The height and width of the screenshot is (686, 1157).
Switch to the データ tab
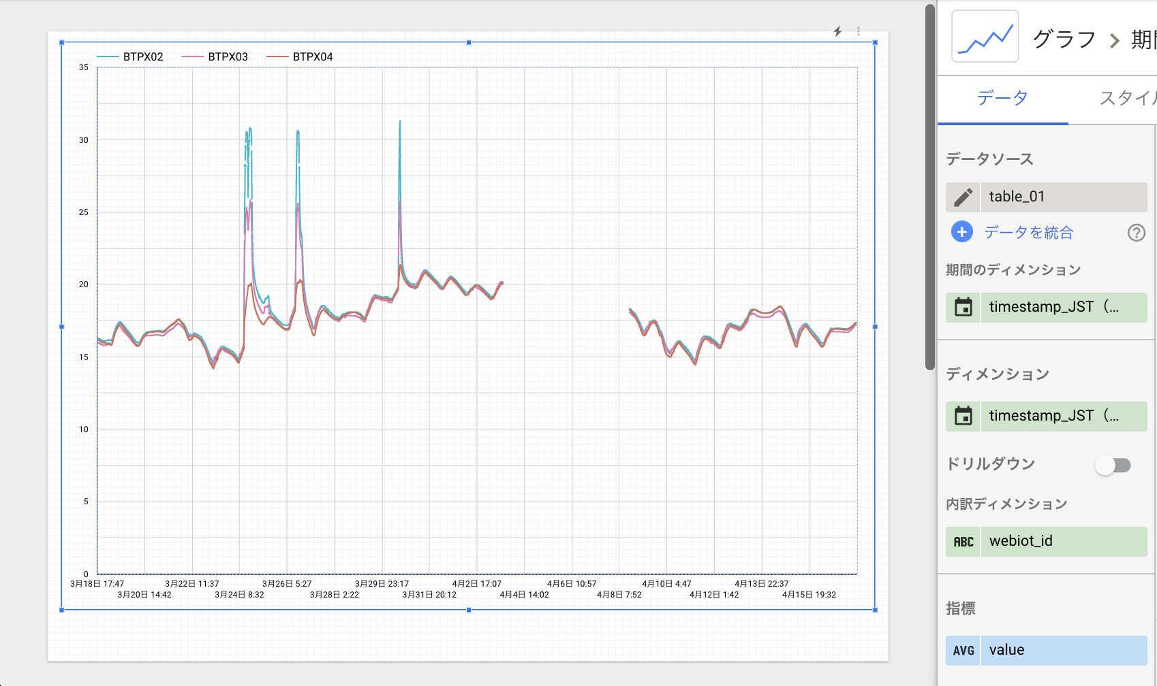click(x=1002, y=99)
